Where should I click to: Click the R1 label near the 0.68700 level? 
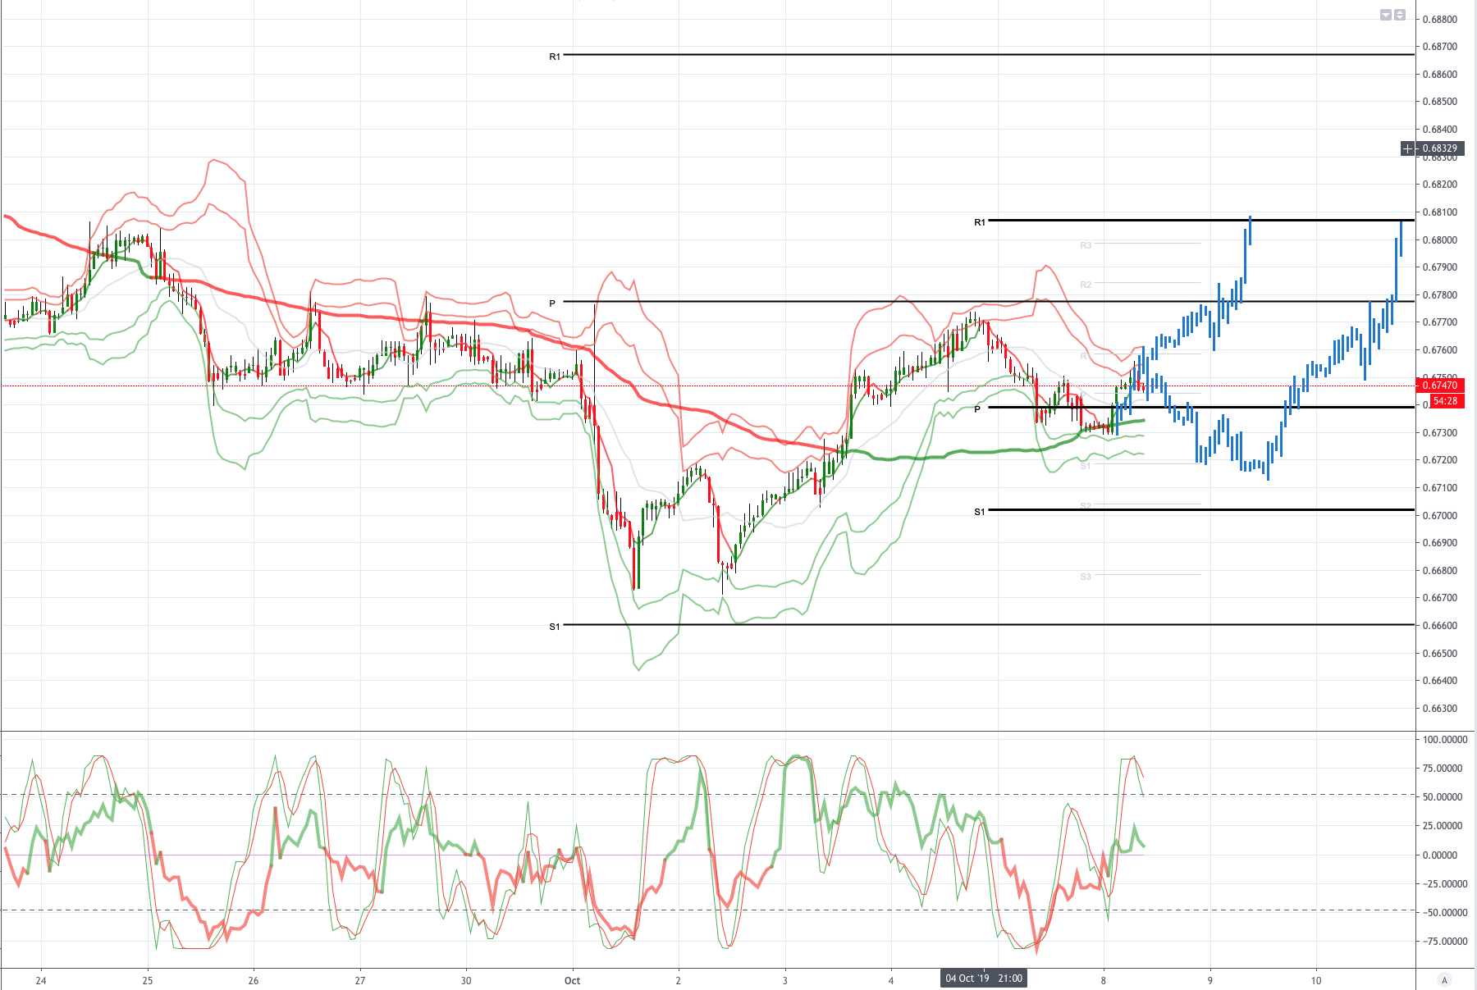(x=555, y=57)
